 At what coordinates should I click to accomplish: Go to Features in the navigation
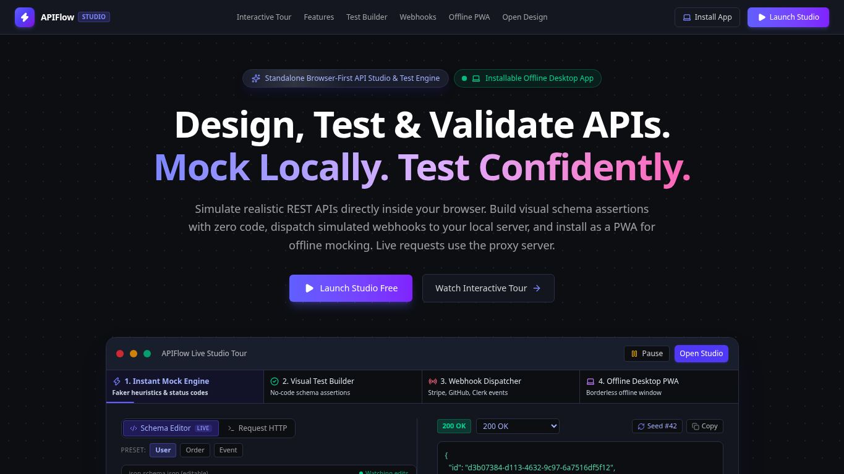pyautogui.click(x=319, y=17)
